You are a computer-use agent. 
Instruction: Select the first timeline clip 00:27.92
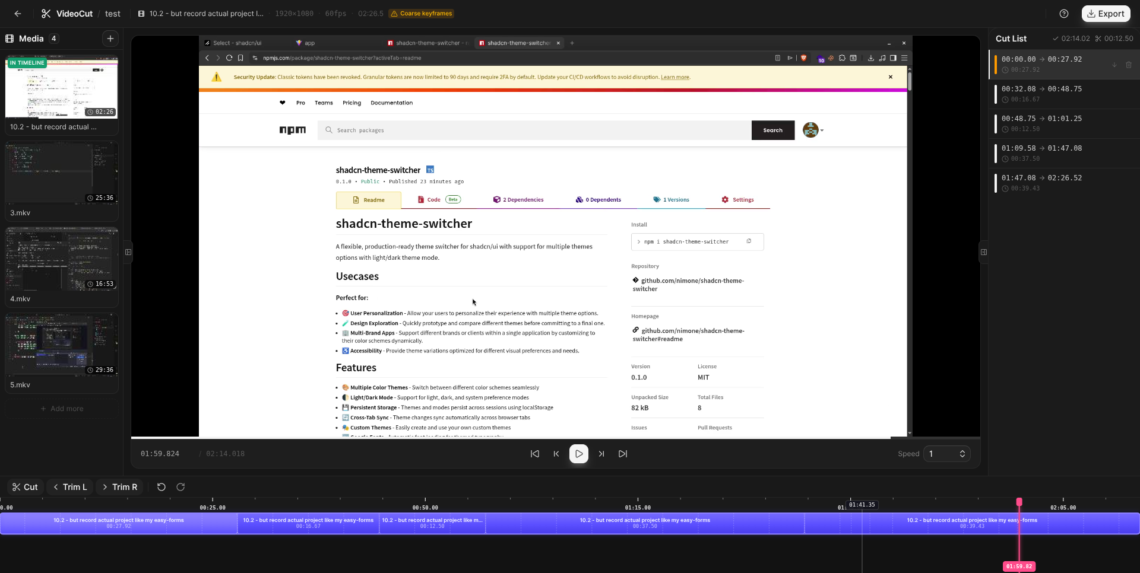(x=119, y=523)
